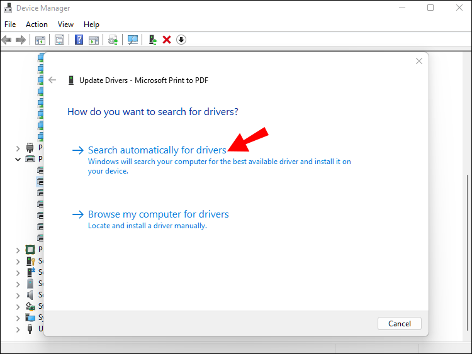Screen dimensions: 472x354
Task: Toggle the Show/Hide Action Pane icon
Action: 94,40
